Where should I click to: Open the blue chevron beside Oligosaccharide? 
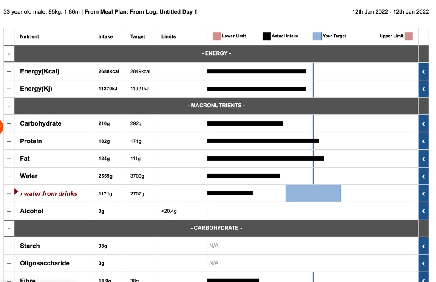[423, 263]
